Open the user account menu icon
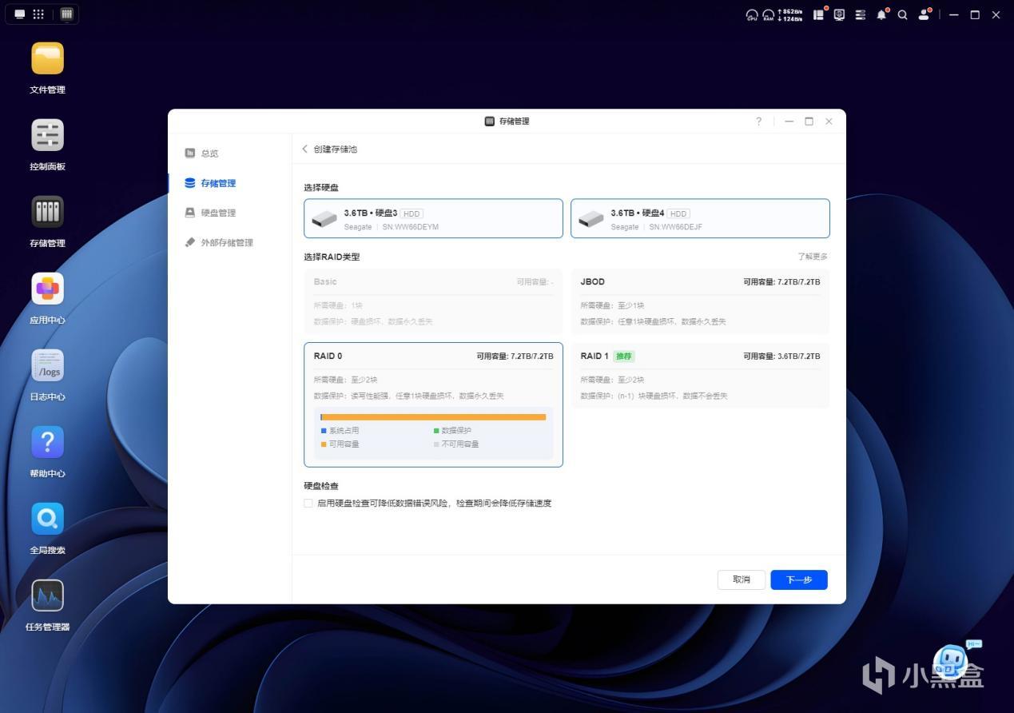Image resolution: width=1014 pixels, height=713 pixels. coord(925,14)
